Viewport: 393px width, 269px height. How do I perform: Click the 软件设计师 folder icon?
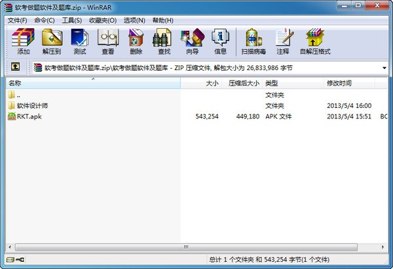12,105
